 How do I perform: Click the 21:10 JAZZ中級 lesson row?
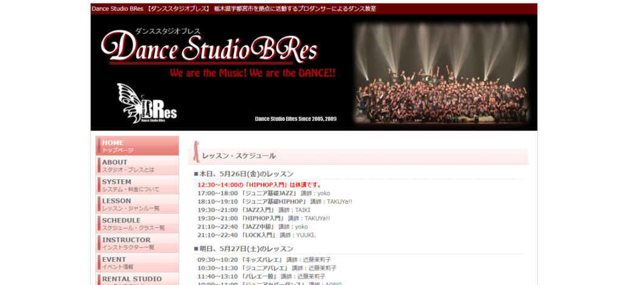pyautogui.click(x=253, y=227)
